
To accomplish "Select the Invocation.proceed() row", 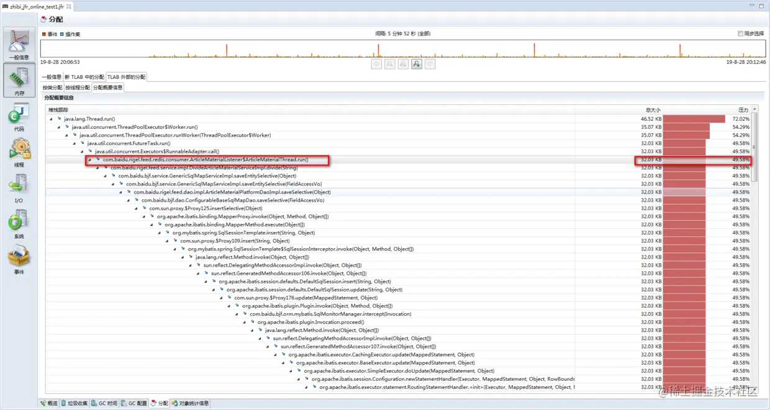I will [398, 322].
